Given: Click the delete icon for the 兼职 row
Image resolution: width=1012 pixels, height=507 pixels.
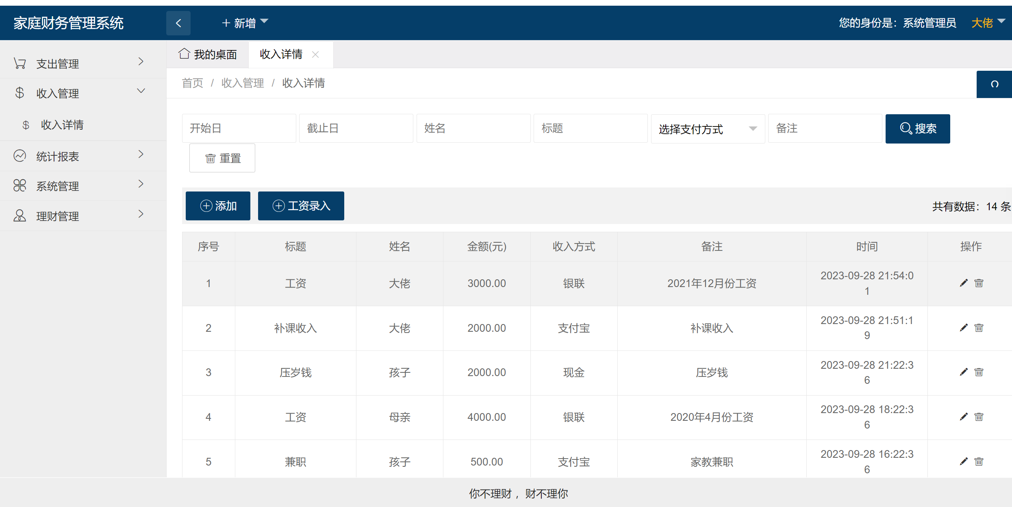Looking at the screenshot, I should pos(979,461).
